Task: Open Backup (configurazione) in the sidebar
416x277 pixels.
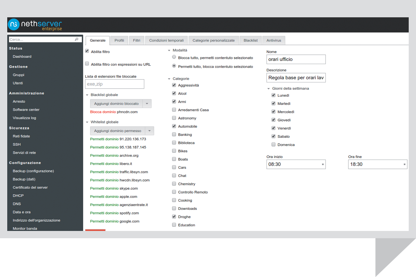Action: tap(33, 171)
